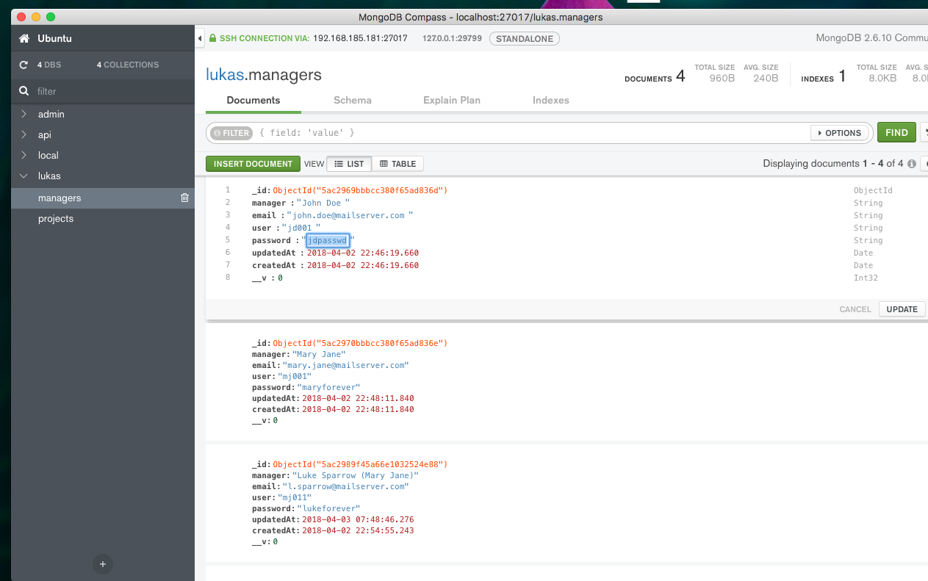Click the magnifier icon in sidebar filter
Viewport: 928px width, 581px height.
(24, 91)
